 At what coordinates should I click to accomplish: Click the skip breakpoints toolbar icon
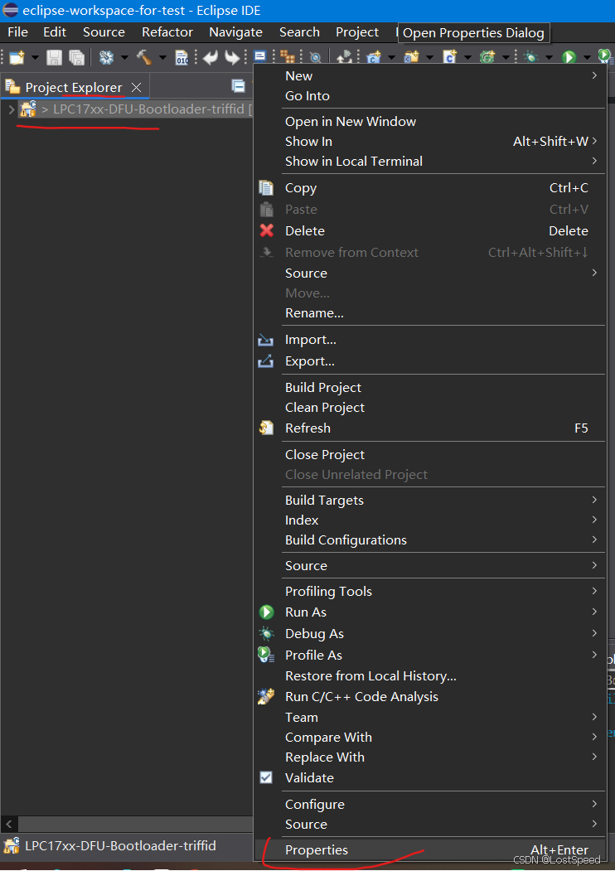point(315,57)
